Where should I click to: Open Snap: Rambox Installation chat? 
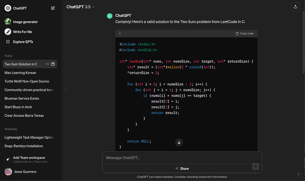(x=30, y=146)
